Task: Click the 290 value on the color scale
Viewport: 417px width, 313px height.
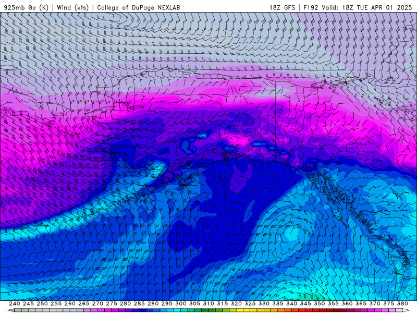Action: (x=153, y=304)
